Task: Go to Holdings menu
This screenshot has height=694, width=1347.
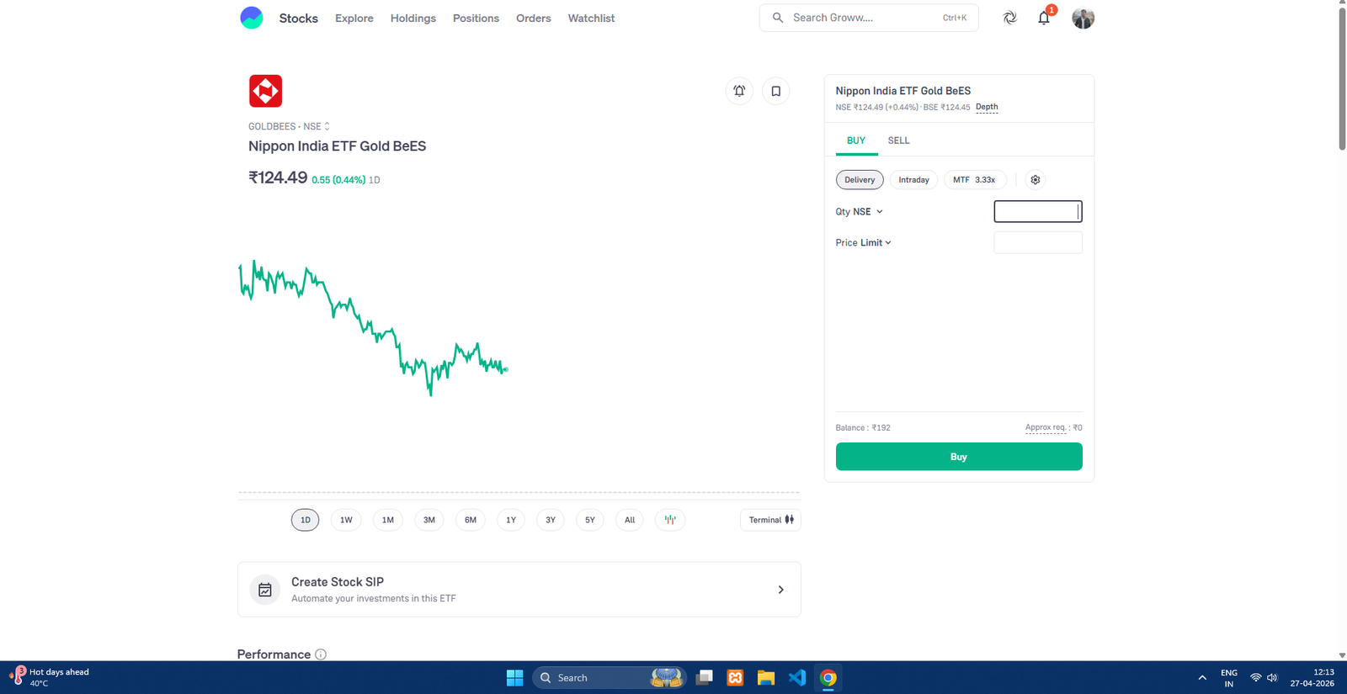Action: (413, 18)
